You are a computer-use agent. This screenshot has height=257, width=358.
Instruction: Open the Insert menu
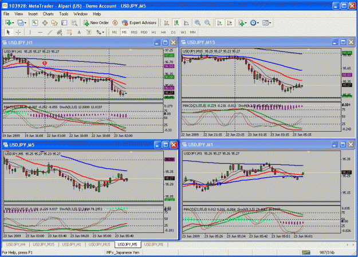point(33,14)
